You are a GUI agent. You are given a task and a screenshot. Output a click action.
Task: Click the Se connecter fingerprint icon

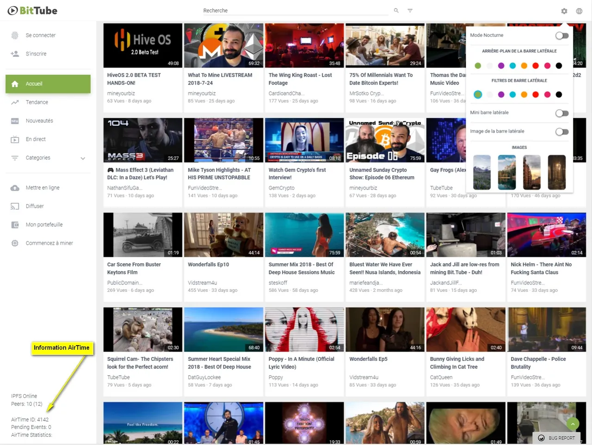pyautogui.click(x=15, y=35)
